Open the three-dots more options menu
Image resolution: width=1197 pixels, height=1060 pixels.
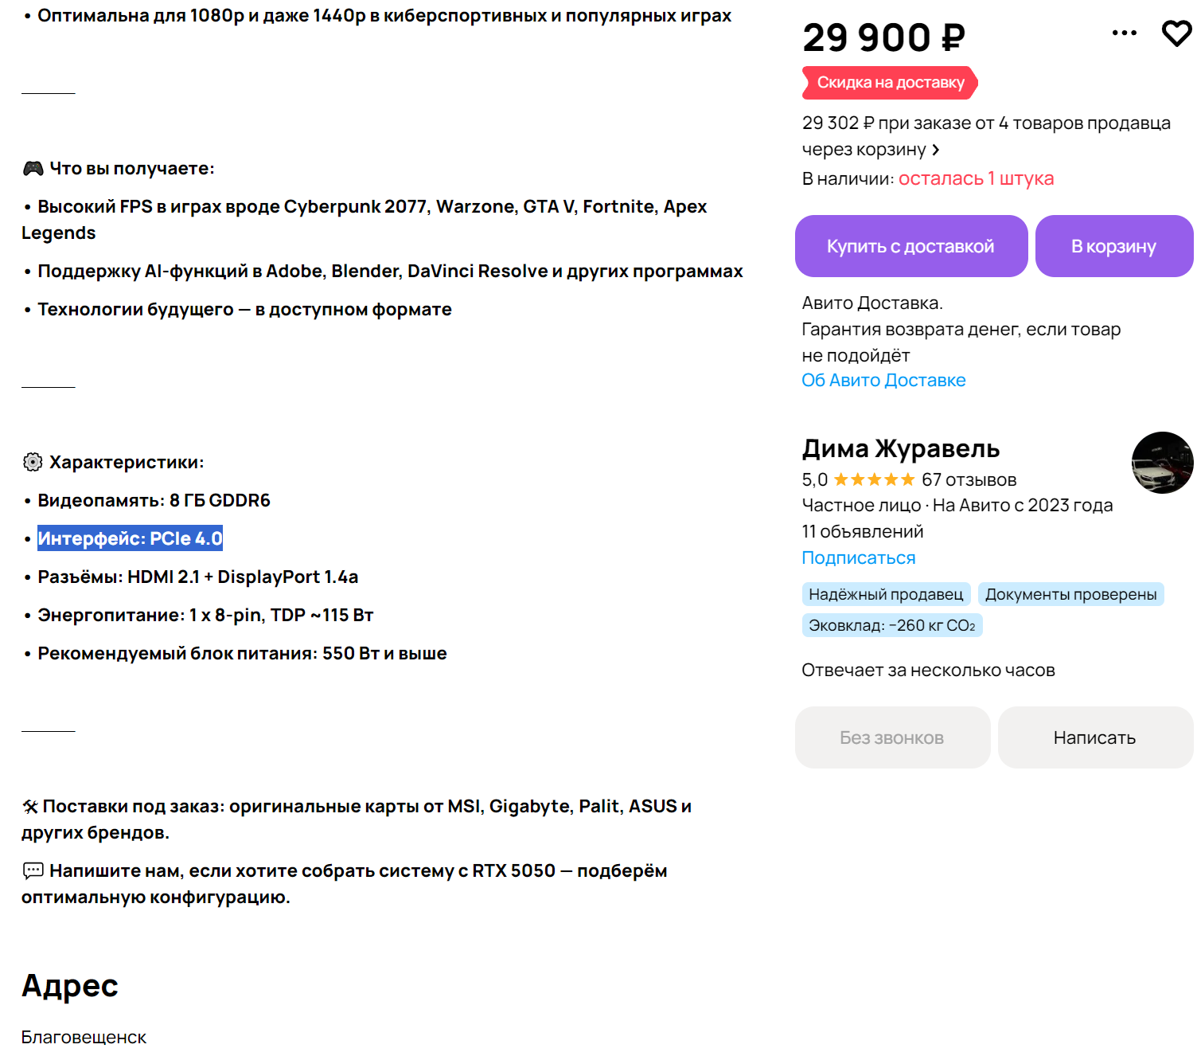point(1124,33)
